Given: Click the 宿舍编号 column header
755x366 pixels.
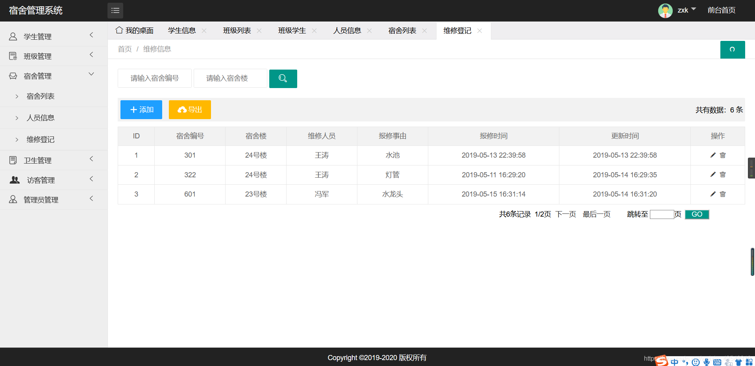Looking at the screenshot, I should coord(190,136).
